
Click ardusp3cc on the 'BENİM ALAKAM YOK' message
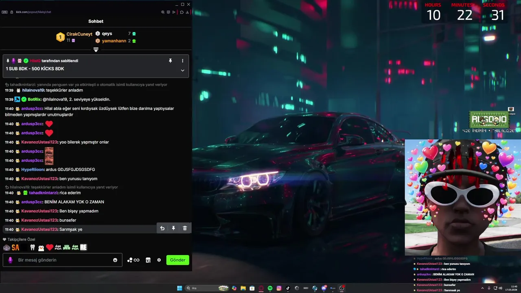(32, 202)
